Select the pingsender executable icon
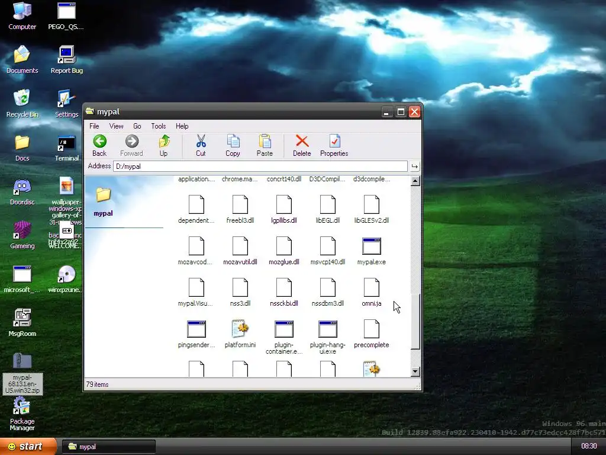The height and width of the screenshot is (455, 606). [x=196, y=329]
